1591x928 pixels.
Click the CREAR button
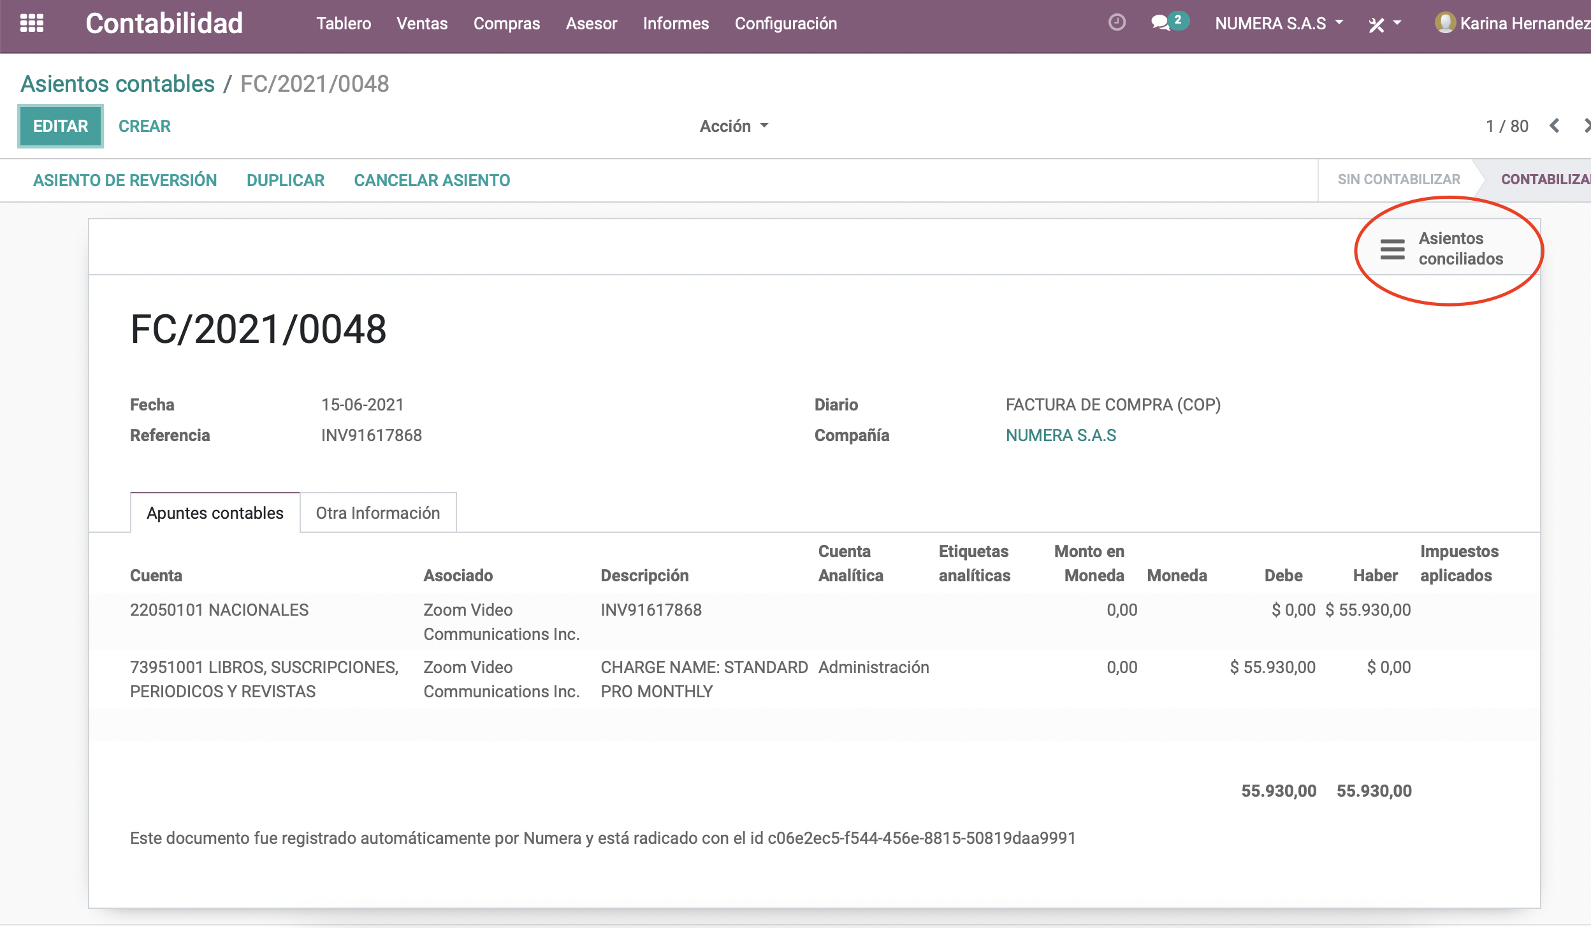[x=145, y=126]
